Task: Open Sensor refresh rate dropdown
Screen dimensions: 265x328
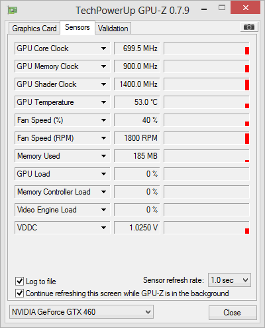Action: [229, 280]
